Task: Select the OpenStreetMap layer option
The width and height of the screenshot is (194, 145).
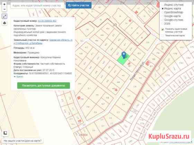Action: coord(173,12)
